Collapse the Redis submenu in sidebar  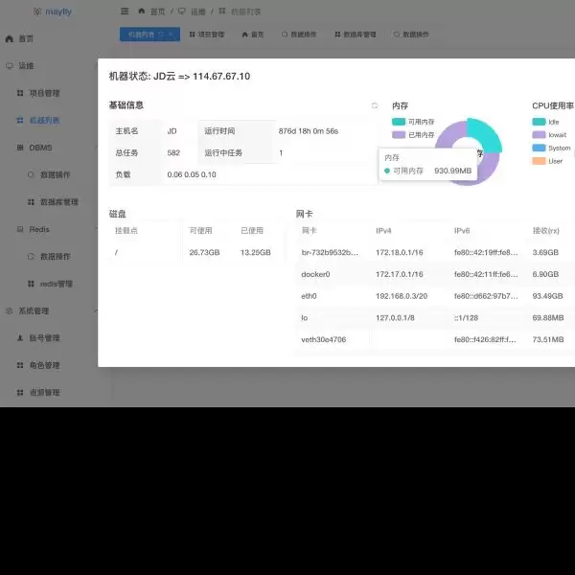(50, 229)
